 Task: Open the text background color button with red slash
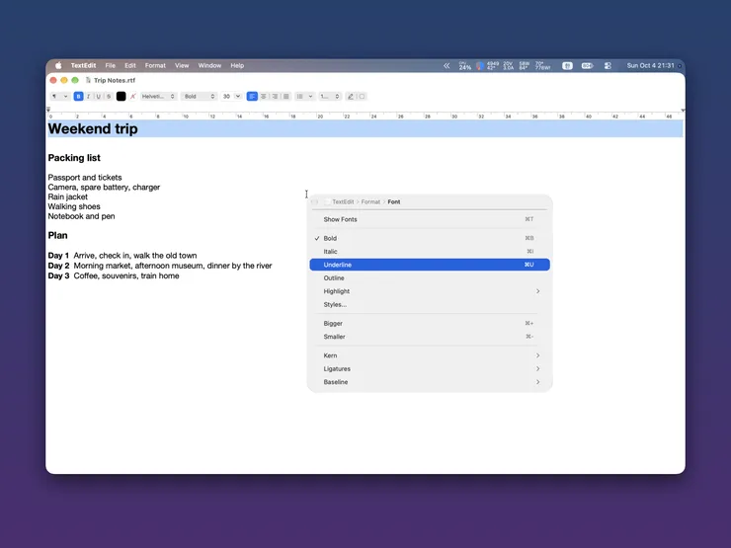pyautogui.click(x=133, y=97)
